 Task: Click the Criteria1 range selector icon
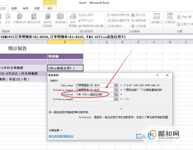(x=116, y=94)
